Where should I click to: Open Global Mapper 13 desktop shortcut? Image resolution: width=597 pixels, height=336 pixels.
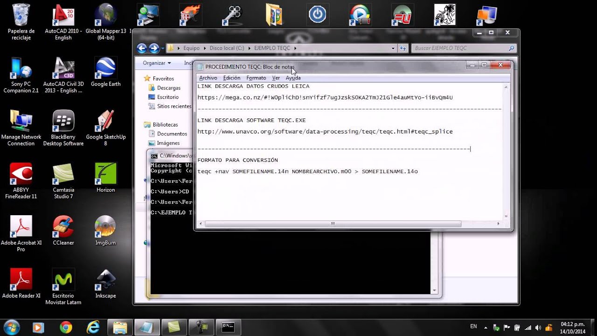pyautogui.click(x=106, y=21)
